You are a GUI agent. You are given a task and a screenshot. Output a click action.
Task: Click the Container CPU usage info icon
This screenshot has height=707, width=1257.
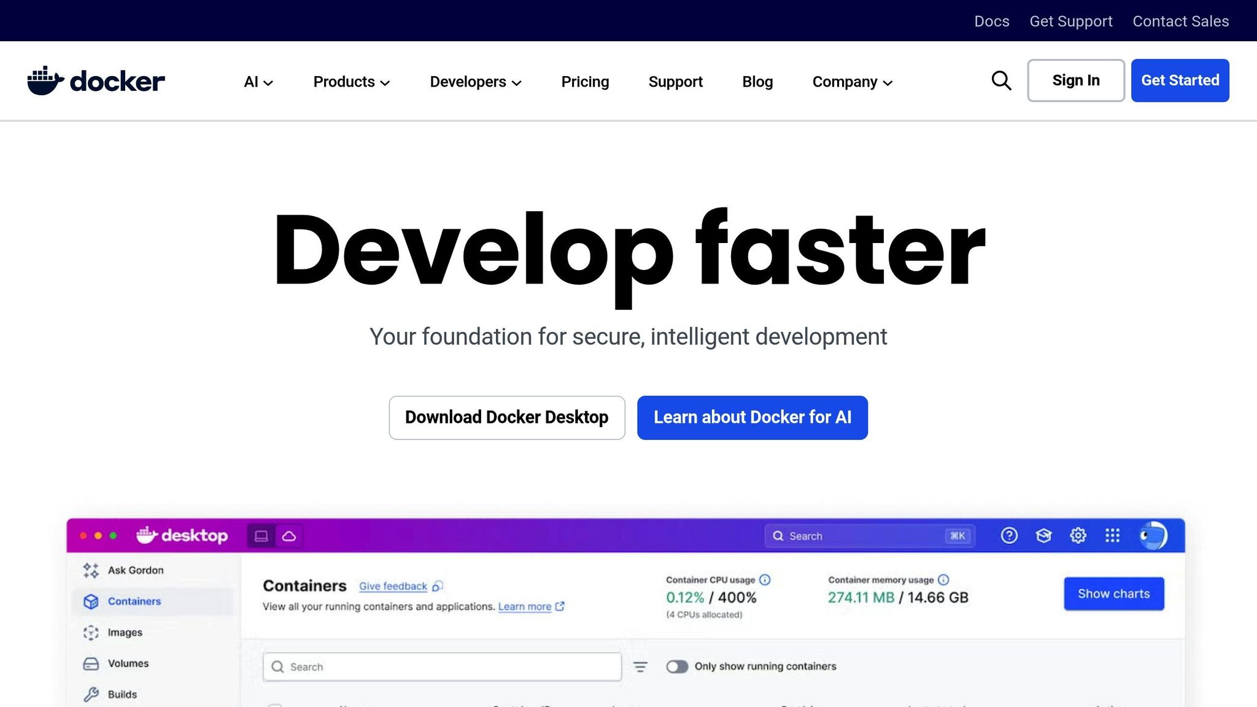(x=765, y=580)
